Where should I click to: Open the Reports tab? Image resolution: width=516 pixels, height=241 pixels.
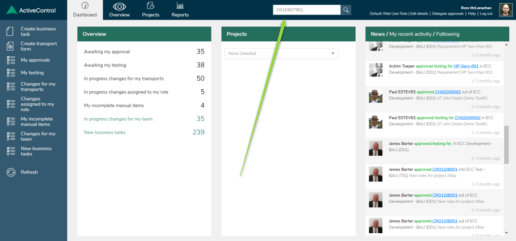[180, 10]
